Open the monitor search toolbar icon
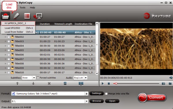Image resolution: width=173 pixels, height=109 pixels. pyautogui.click(x=38, y=16)
